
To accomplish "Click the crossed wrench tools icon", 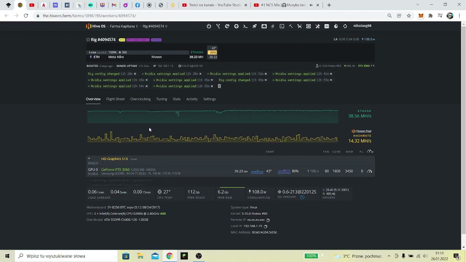I will 317,26.
